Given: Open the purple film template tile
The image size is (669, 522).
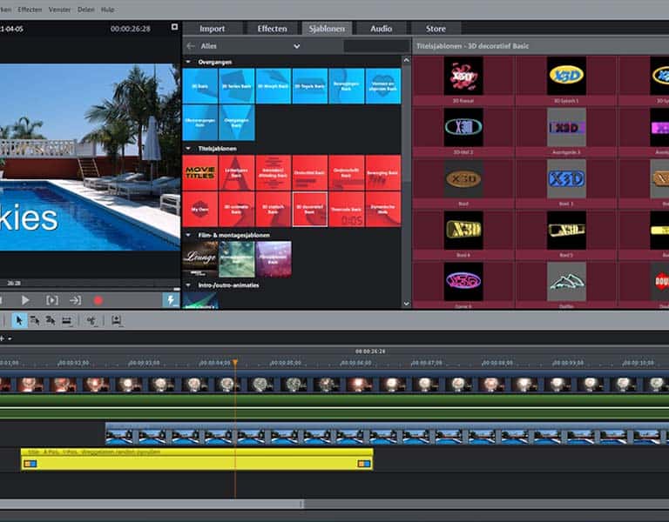Looking at the screenshot, I should 273,259.
